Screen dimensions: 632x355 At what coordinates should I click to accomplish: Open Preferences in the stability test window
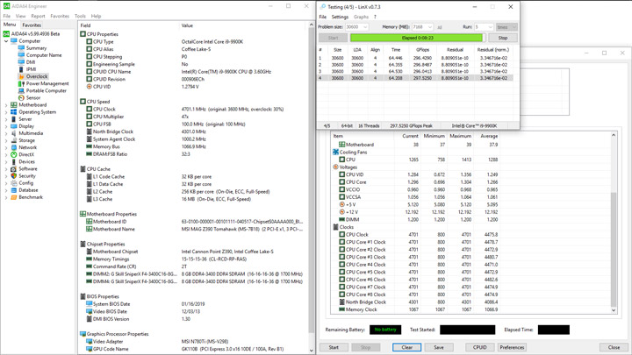(512, 347)
